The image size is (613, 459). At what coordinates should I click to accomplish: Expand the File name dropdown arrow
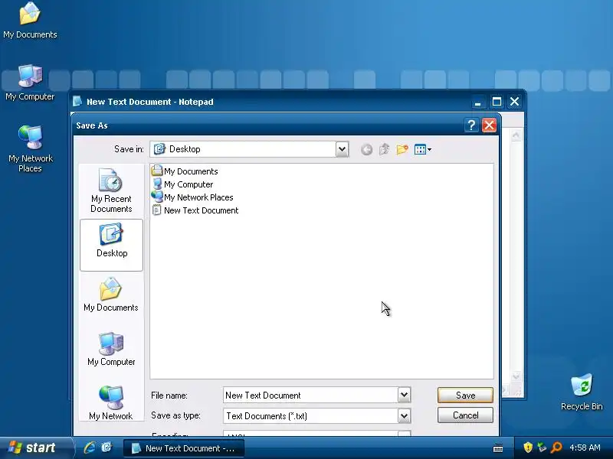point(405,395)
